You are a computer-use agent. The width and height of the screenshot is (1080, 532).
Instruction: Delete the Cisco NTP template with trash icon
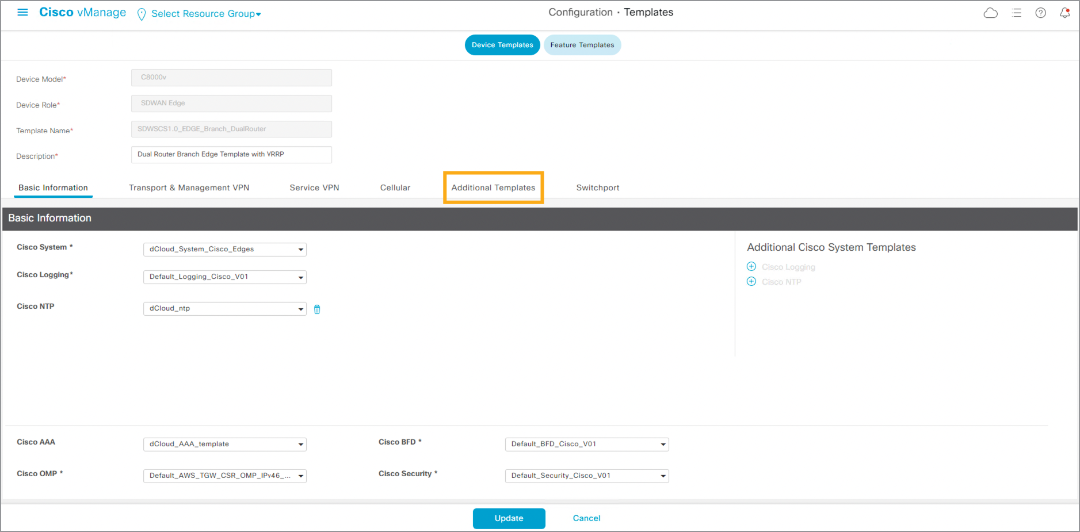(317, 309)
